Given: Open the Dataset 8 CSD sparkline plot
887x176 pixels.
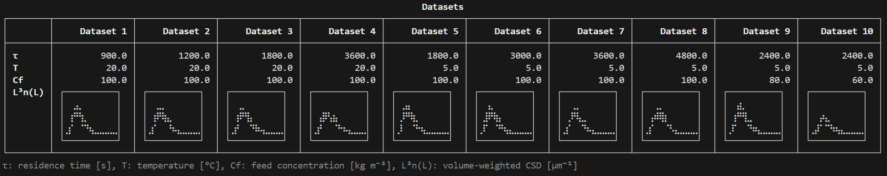Looking at the screenshot, I should coord(671,116).
